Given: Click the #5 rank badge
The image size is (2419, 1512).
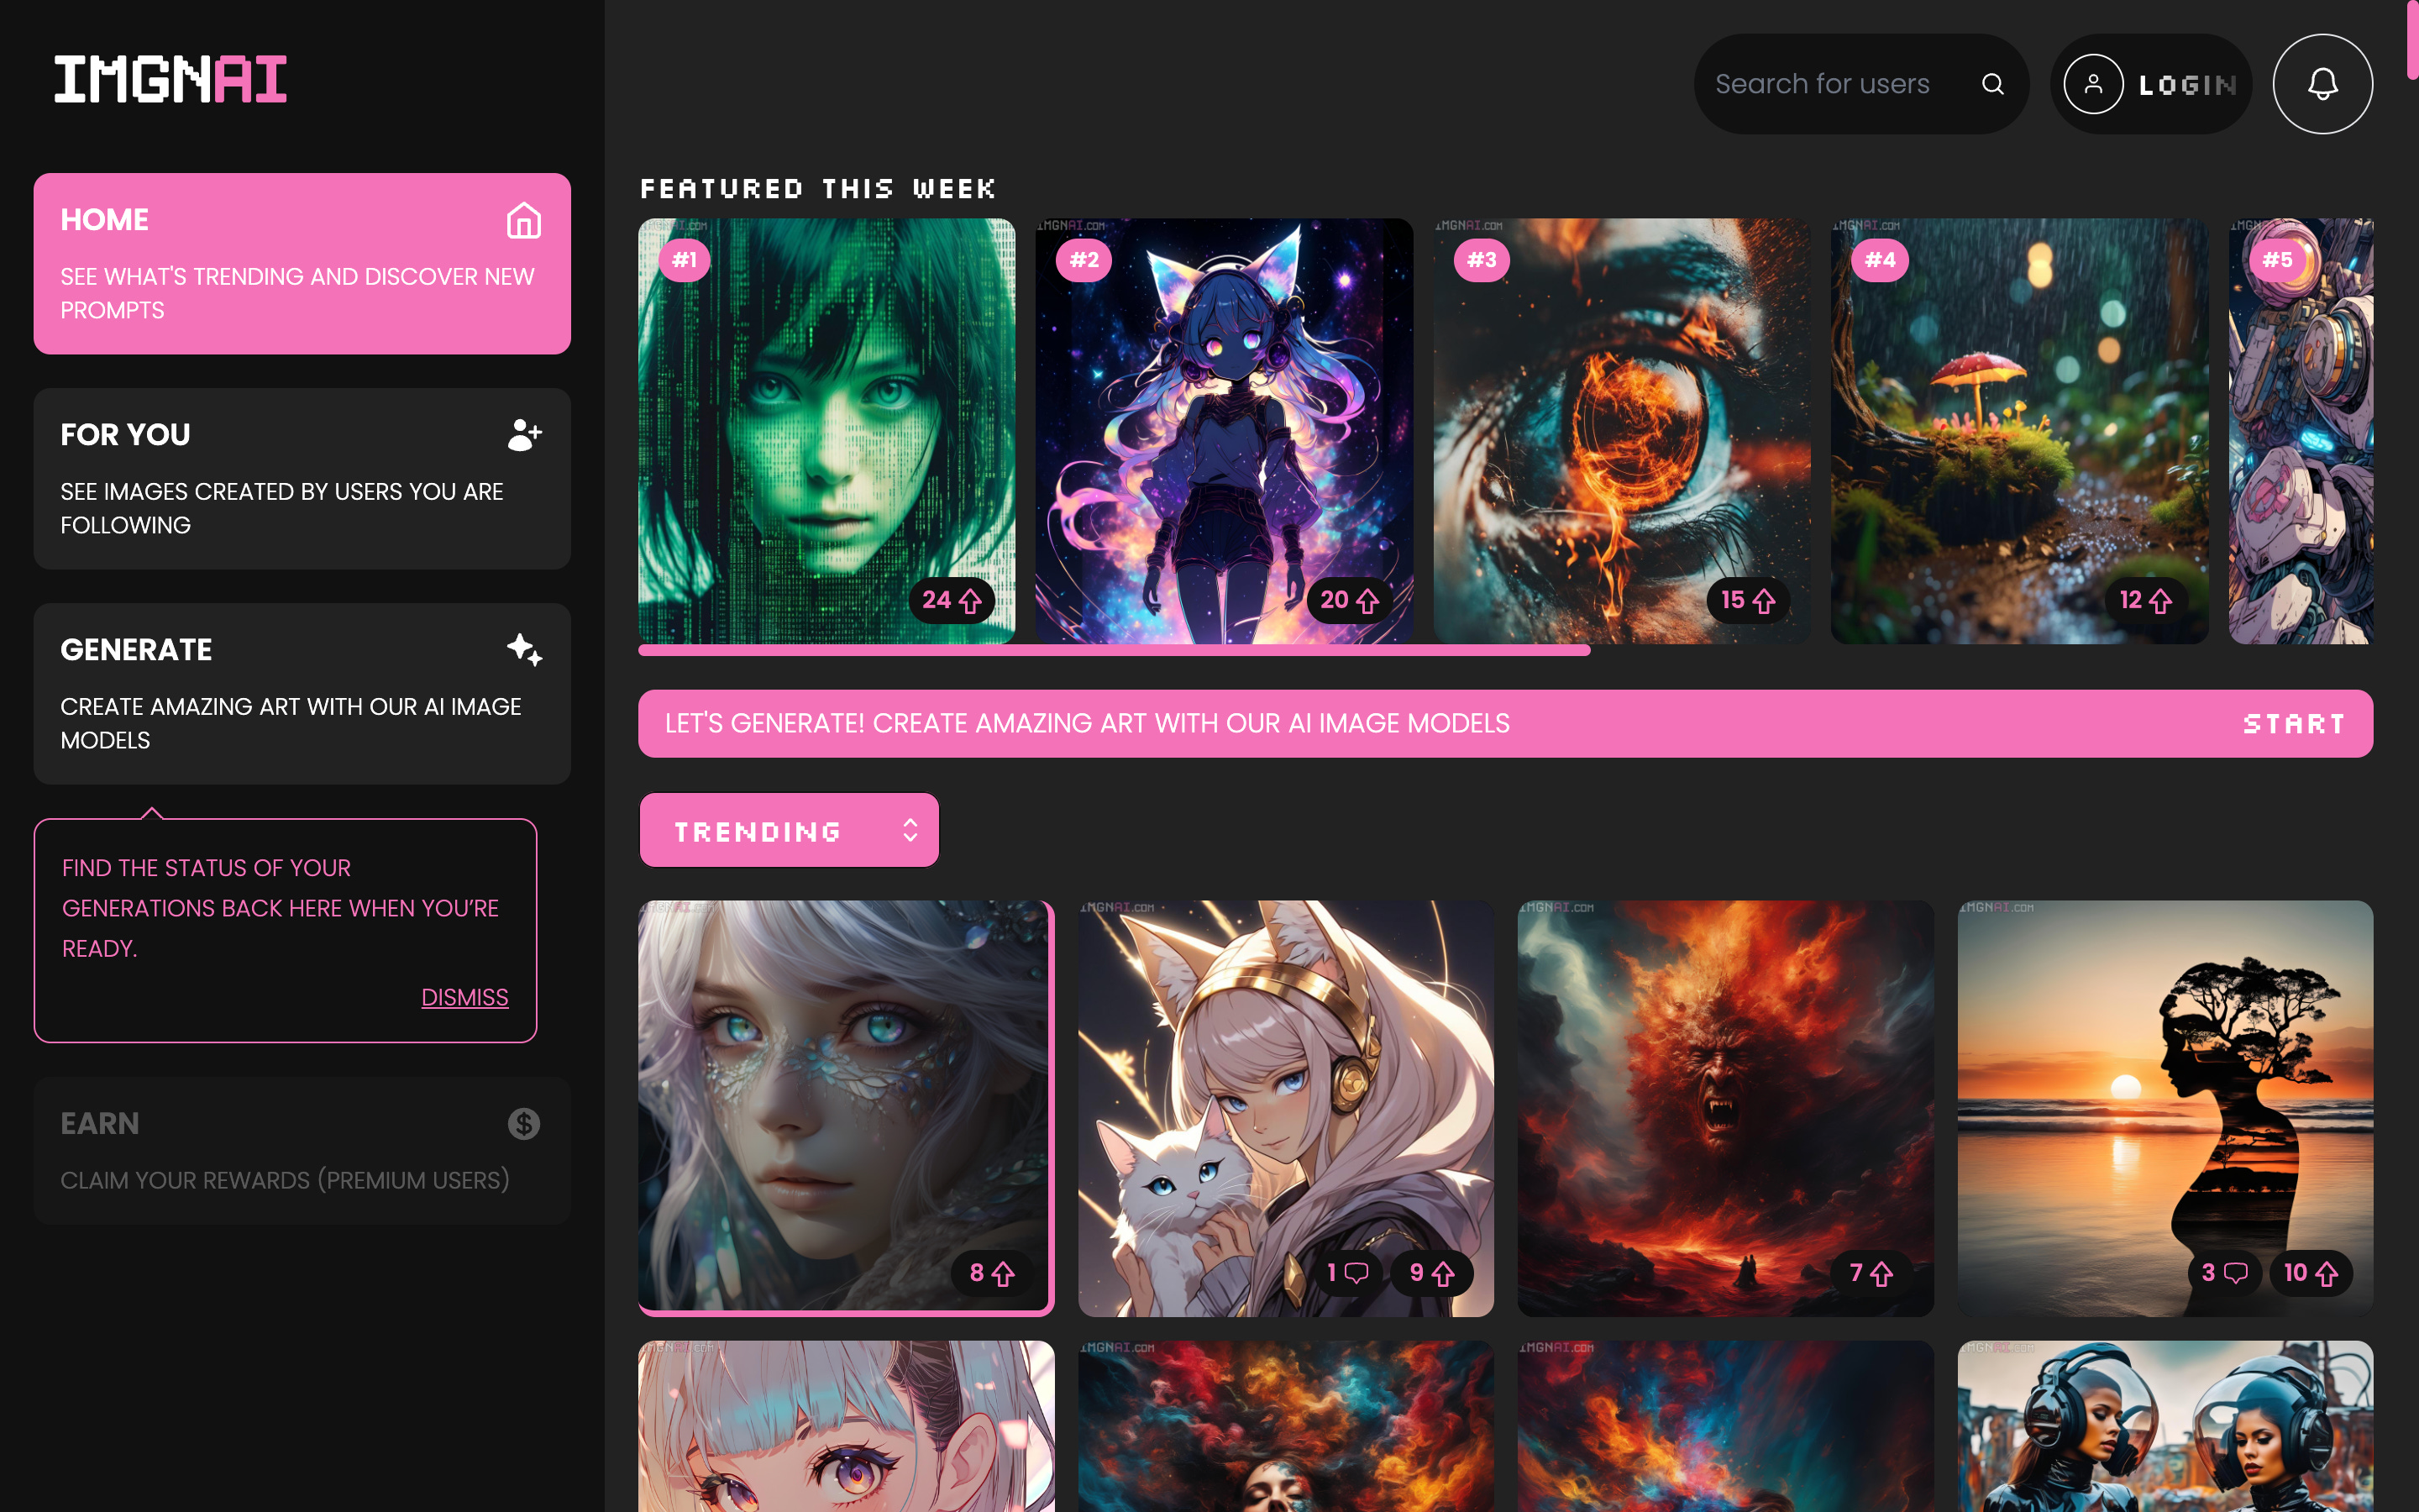Looking at the screenshot, I should pos(2277,260).
